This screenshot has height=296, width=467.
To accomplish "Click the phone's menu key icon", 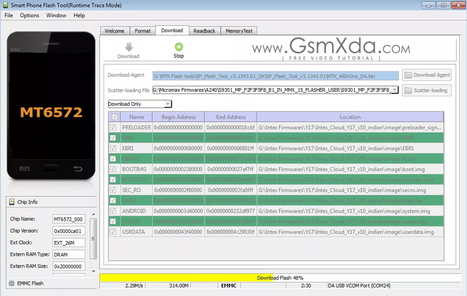I will coord(24,169).
